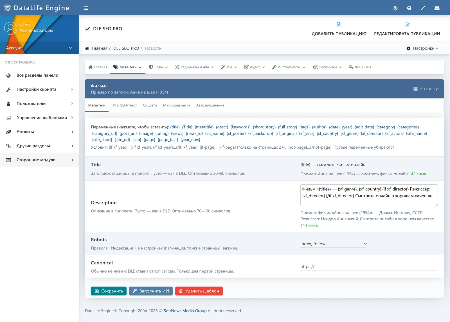Click the DataLife Engine logo icon
The image size is (450, 322).
7,8
